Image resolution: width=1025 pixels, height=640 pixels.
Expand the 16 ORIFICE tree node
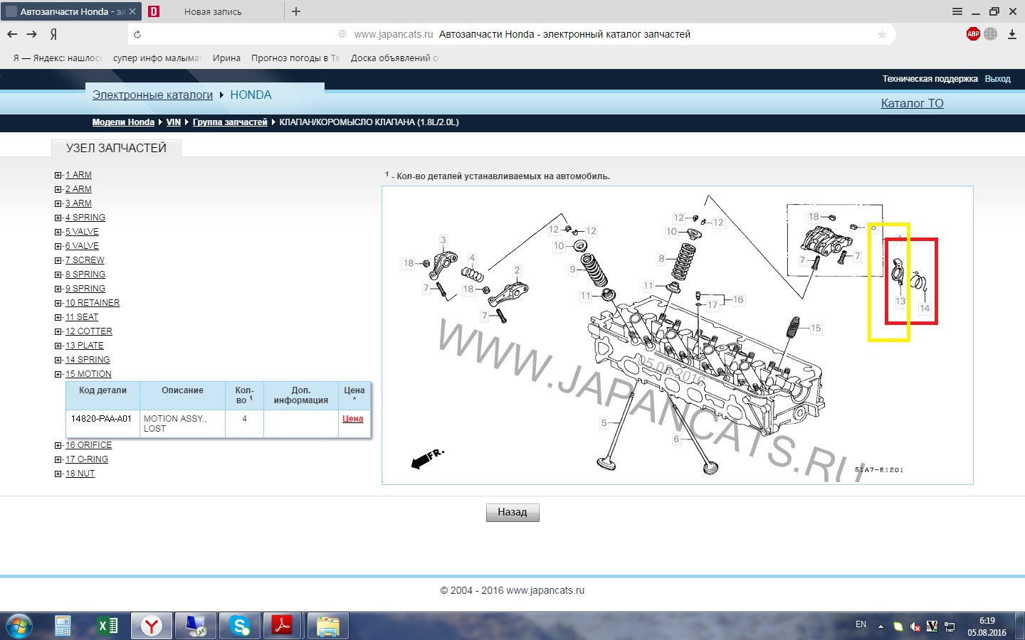coord(58,445)
